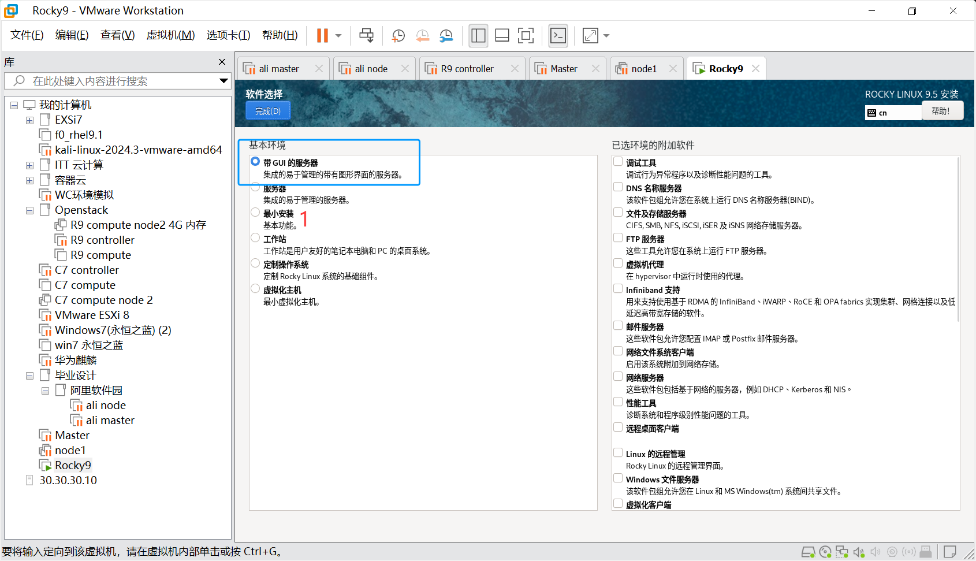
Task: Collapse the '毕业设计' folder
Action: point(29,376)
